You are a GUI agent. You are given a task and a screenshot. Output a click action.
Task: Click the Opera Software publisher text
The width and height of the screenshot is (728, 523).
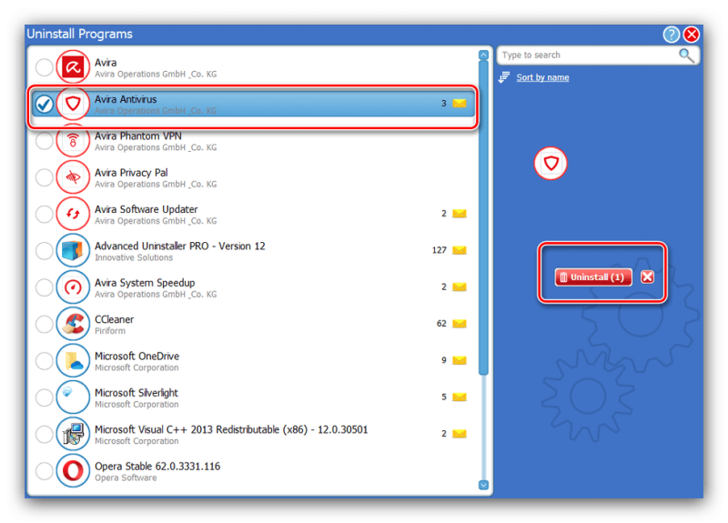(x=126, y=478)
